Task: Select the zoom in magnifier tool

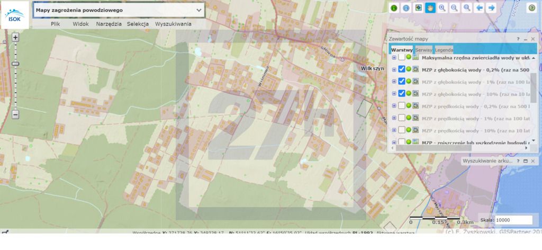Action: 442,8
